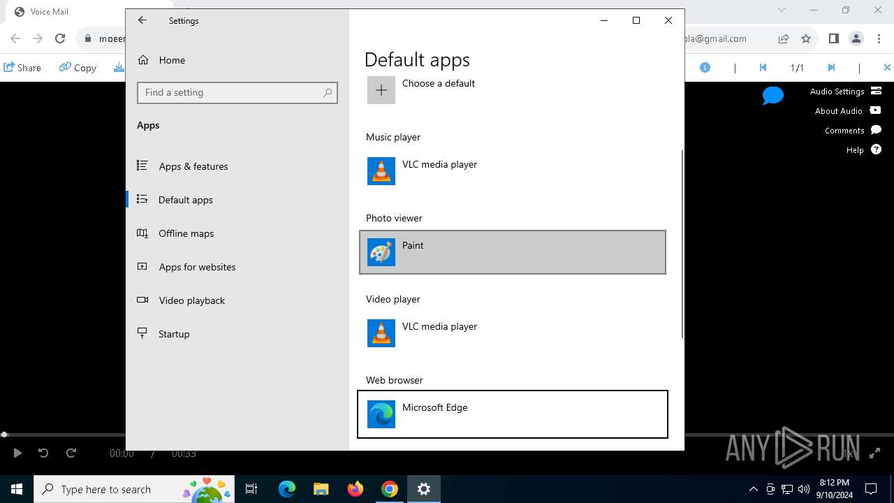
Task: Close the blue X in viewer toolbar
Action: pyautogui.click(x=887, y=68)
